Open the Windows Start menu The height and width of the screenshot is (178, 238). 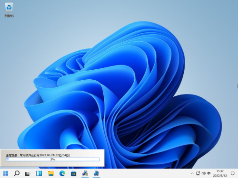pyautogui.click(x=6, y=173)
